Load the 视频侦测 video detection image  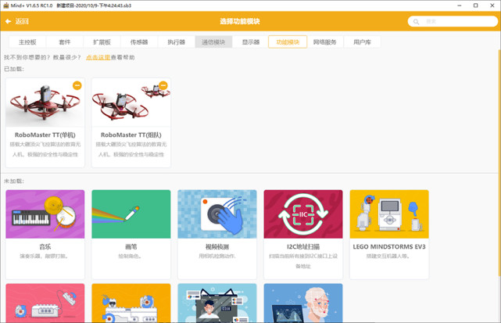point(217,214)
